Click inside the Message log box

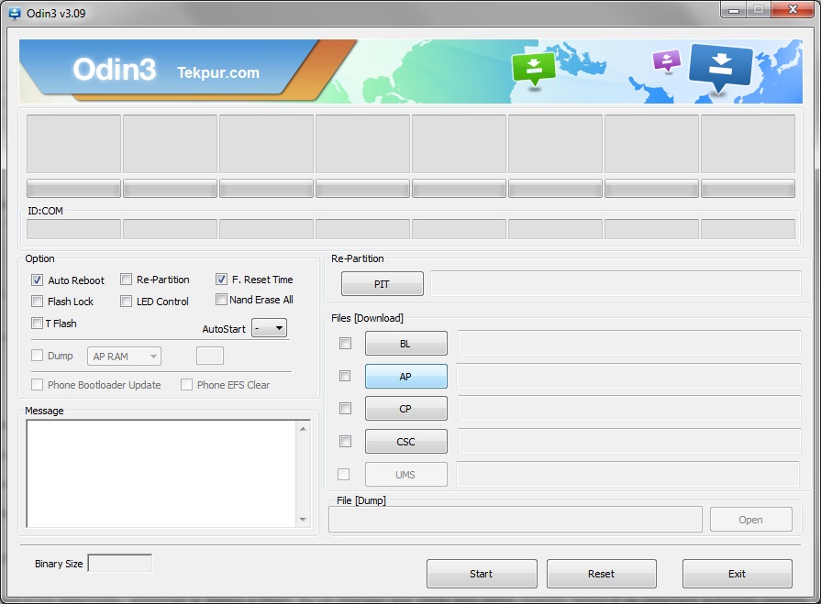161,473
